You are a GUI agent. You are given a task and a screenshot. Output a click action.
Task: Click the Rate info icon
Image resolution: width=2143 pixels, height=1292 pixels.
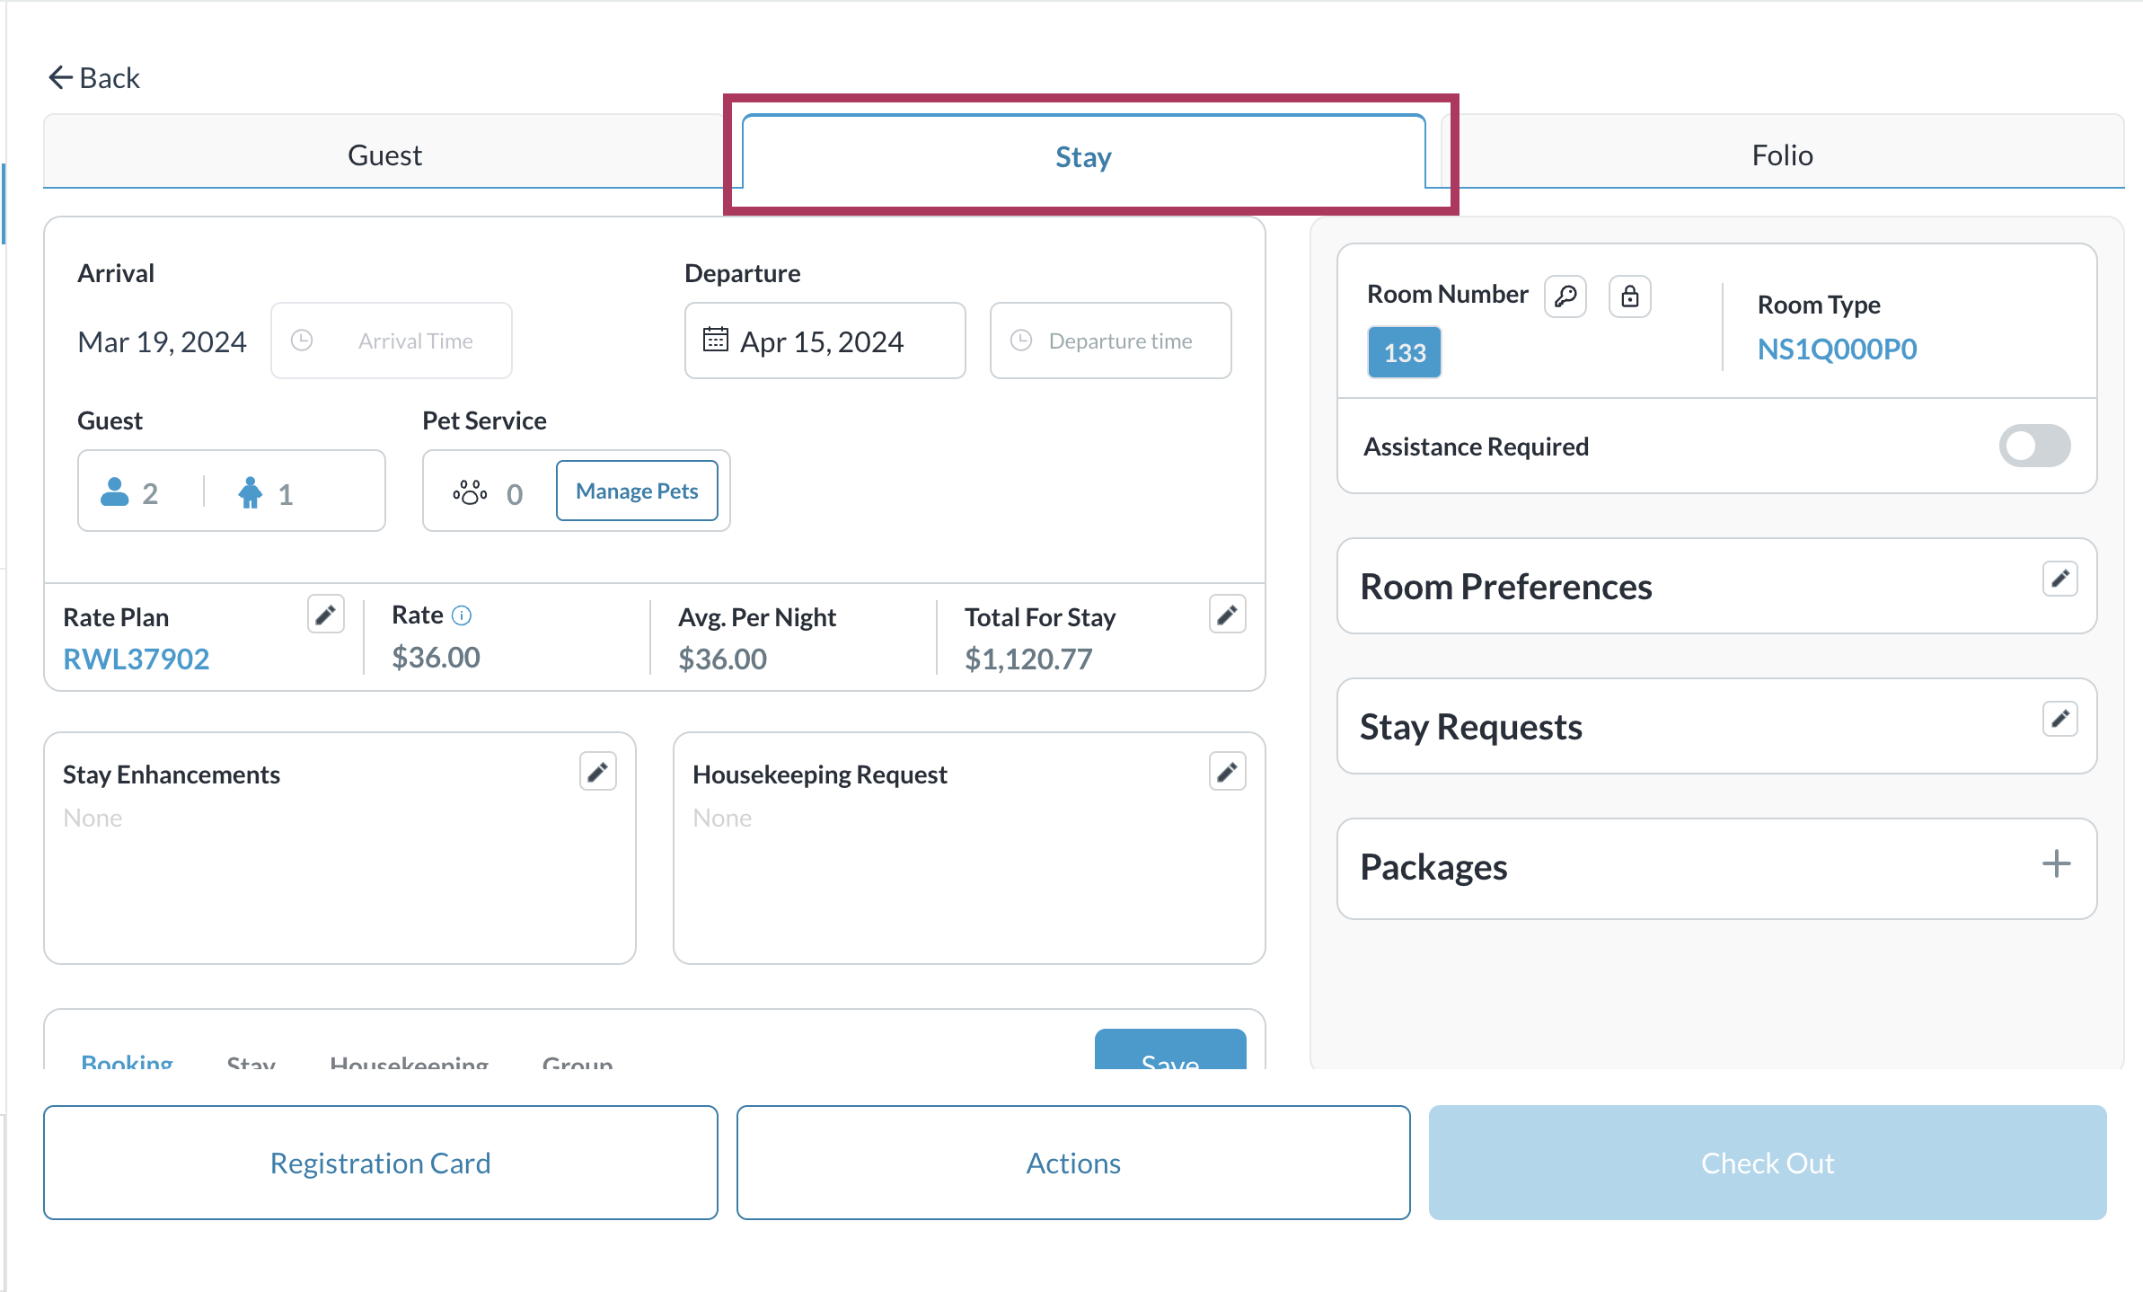(x=462, y=615)
